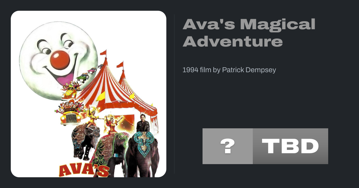The height and width of the screenshot is (188, 359).
Task: Click the clown moon's left eye
Action: (x=45, y=48)
